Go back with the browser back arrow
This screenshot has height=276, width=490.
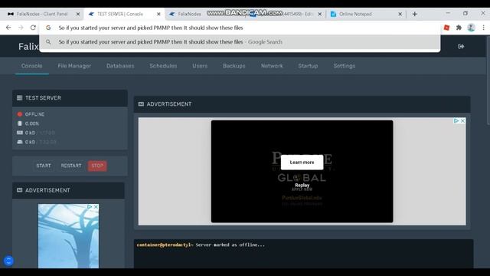[x=8, y=28]
